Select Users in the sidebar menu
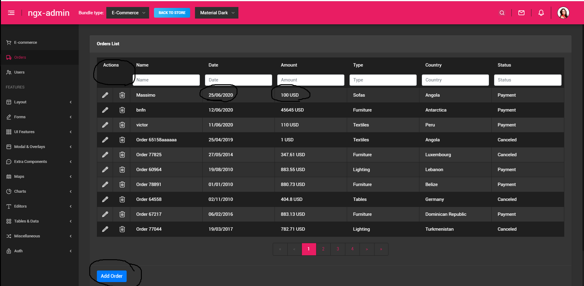 pyautogui.click(x=19, y=72)
